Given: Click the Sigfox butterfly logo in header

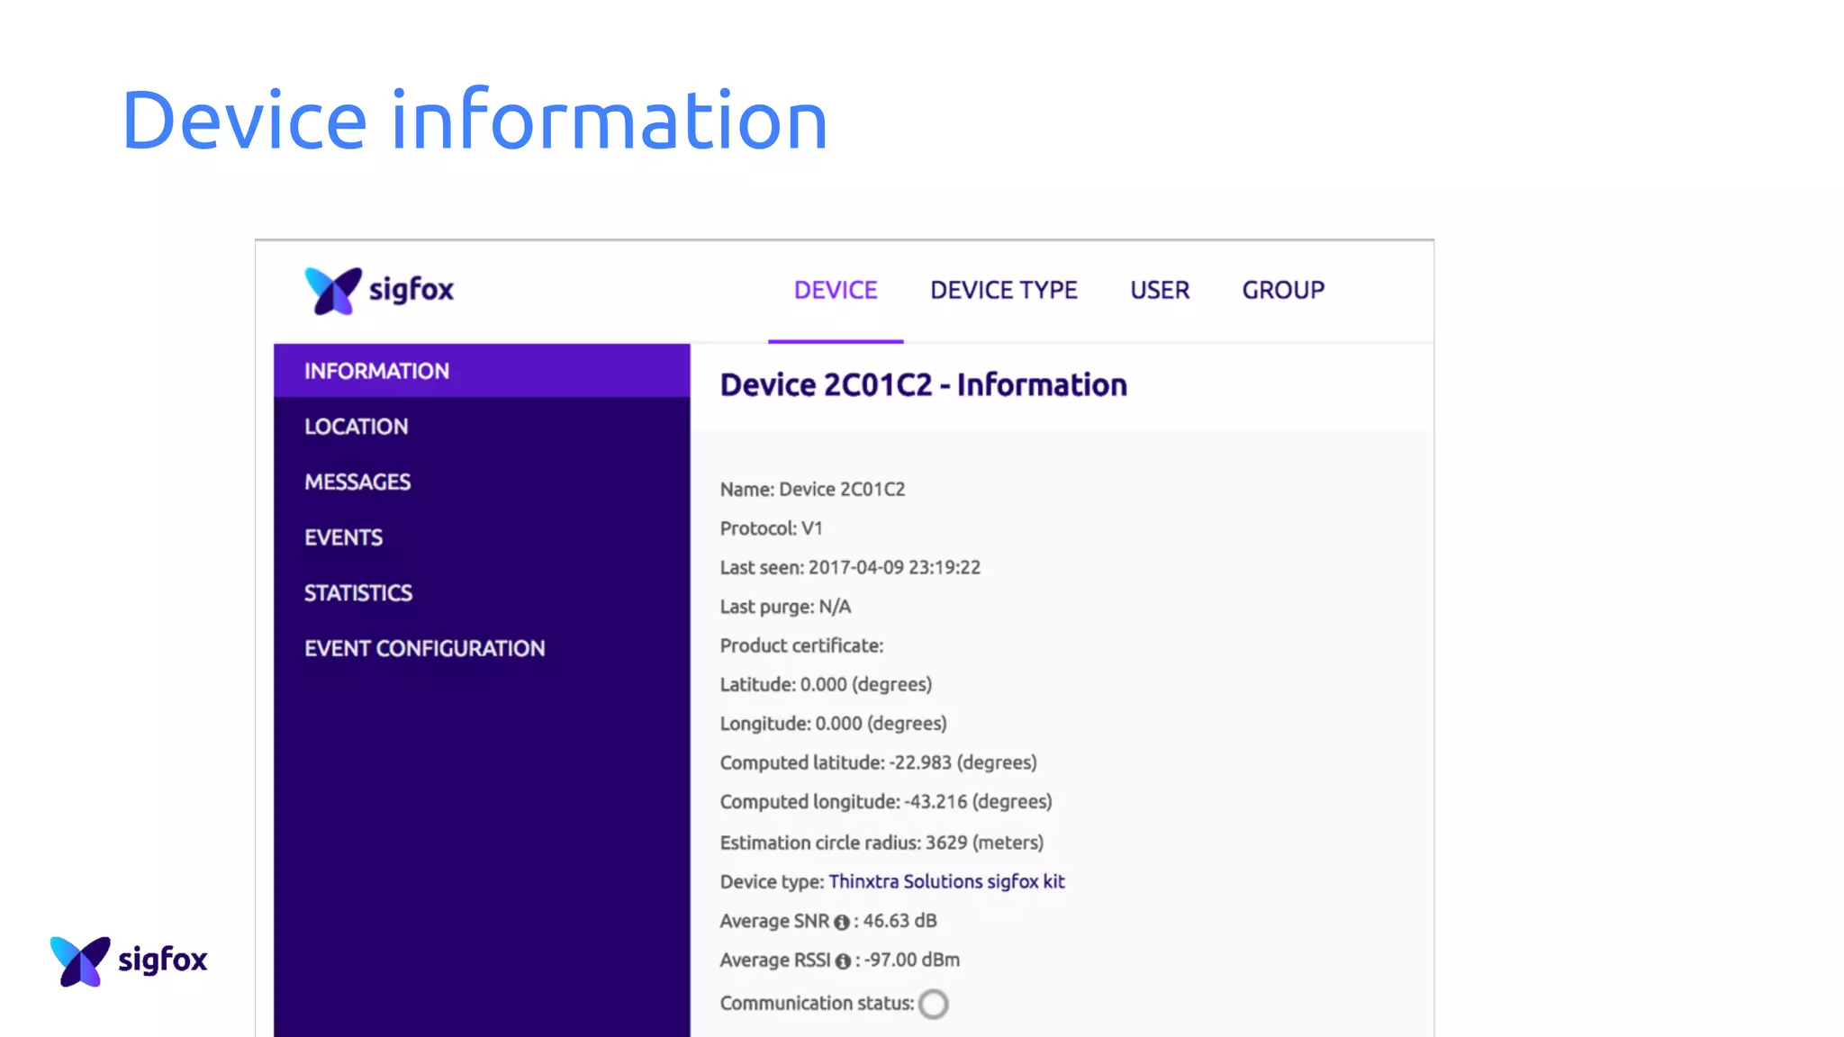Looking at the screenshot, I should tap(333, 291).
